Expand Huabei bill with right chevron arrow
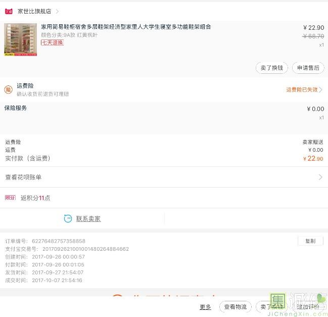 click(x=320, y=177)
